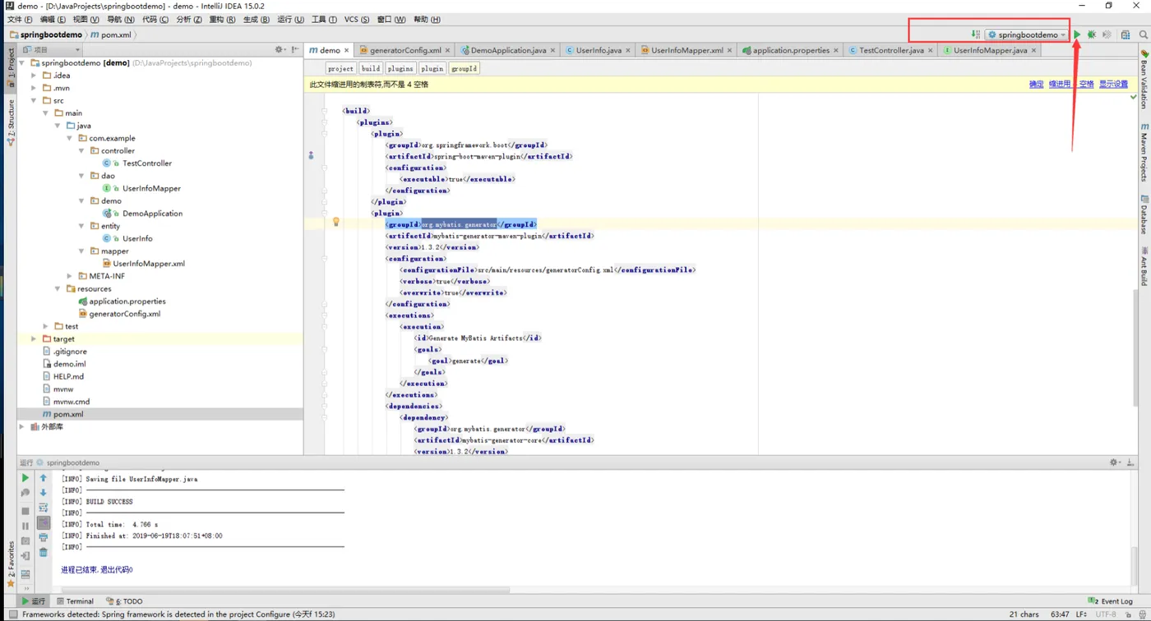The image size is (1151, 621).
Task: Open Ant Build side panel
Action: click(1144, 266)
